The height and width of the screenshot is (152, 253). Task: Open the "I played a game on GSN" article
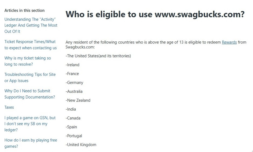click(30, 124)
